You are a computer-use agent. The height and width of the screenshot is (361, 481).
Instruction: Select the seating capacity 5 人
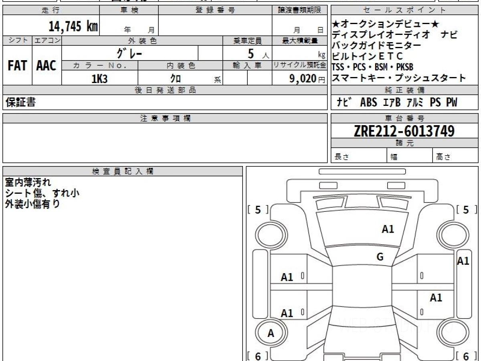[x=259, y=53]
